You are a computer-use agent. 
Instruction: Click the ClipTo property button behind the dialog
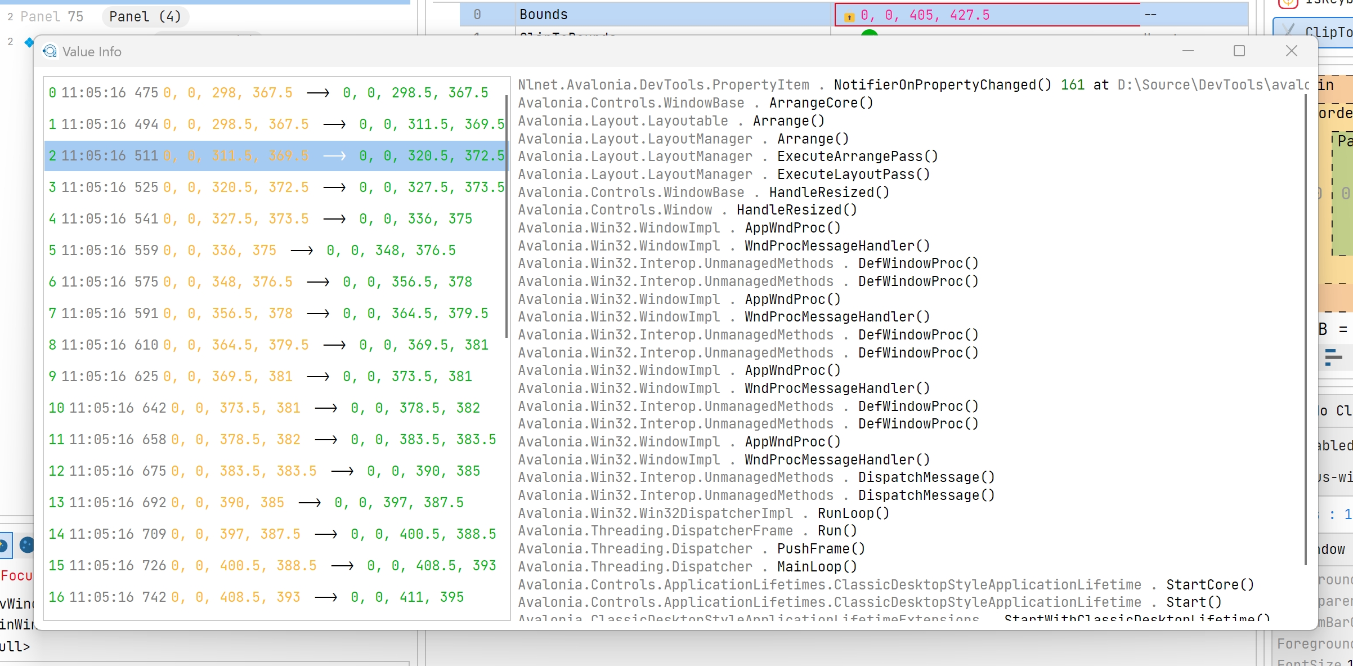click(x=1314, y=32)
